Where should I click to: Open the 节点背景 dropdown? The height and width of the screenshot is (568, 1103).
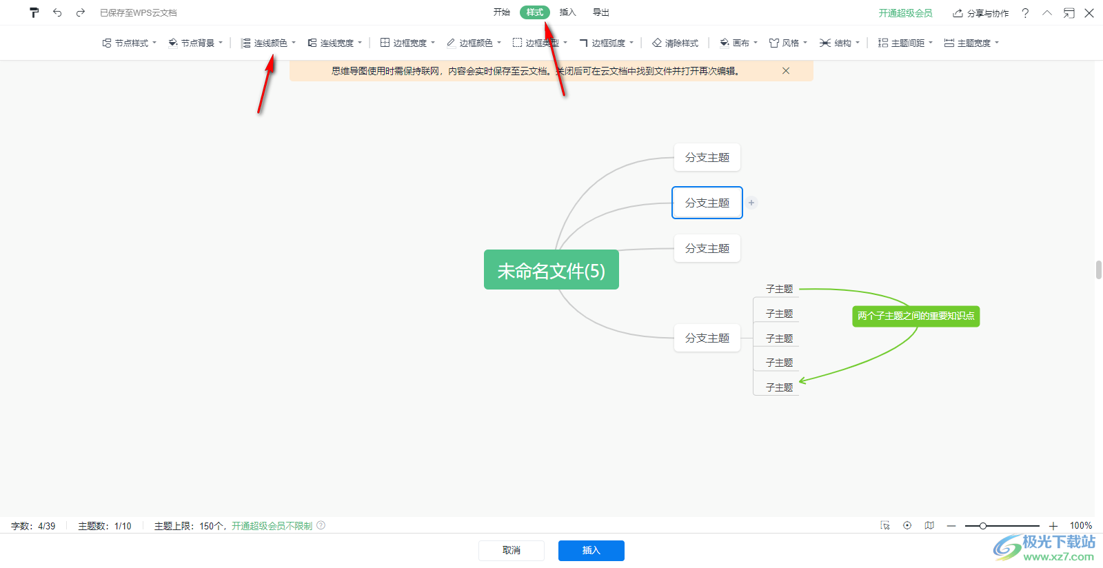coord(196,43)
